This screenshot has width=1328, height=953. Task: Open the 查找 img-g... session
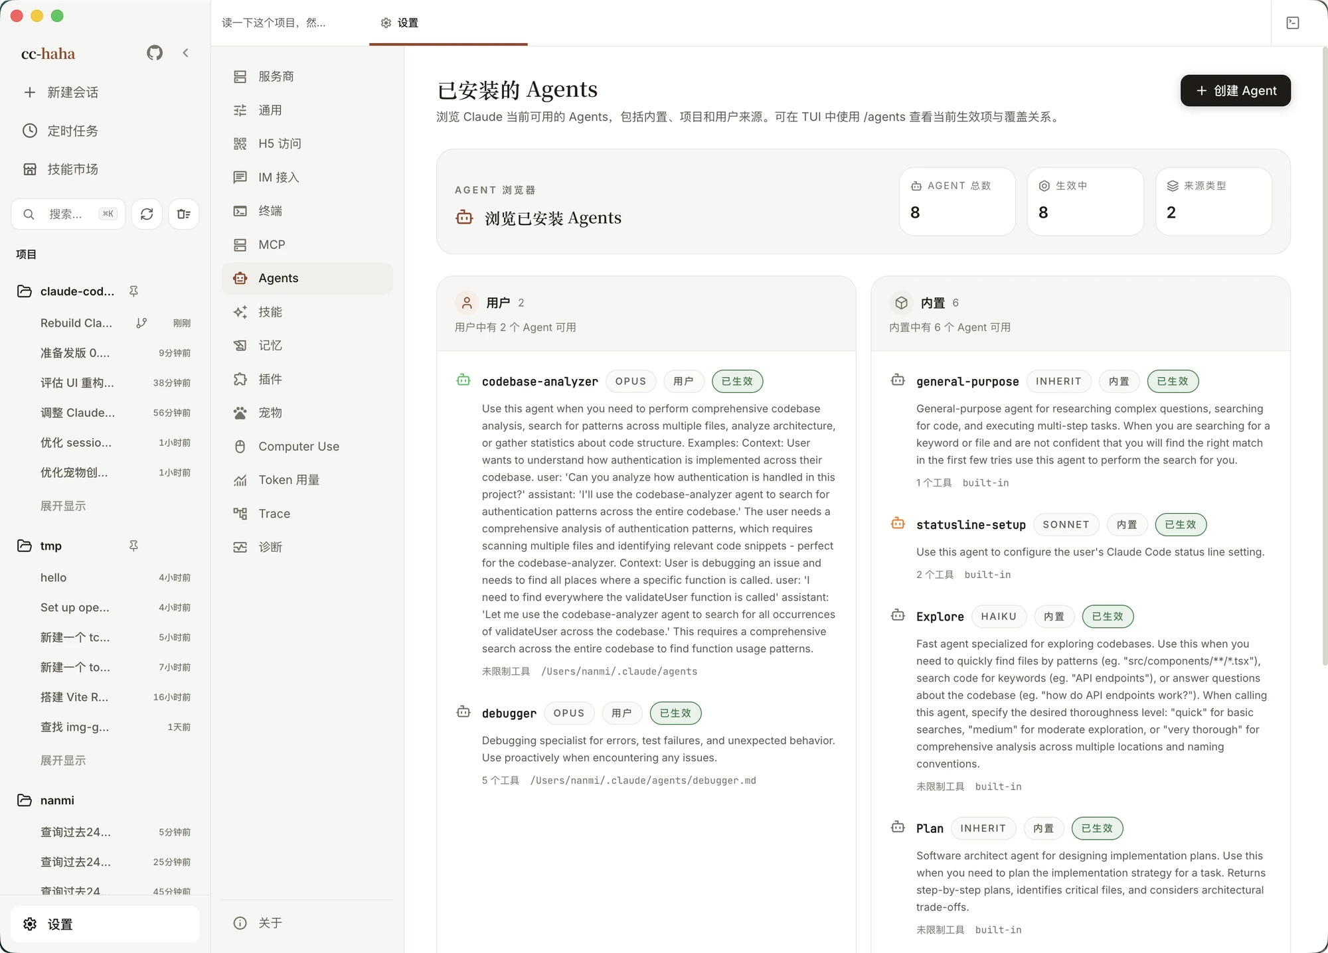[x=105, y=727]
